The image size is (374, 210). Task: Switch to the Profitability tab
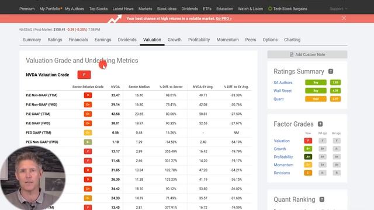pyautogui.click(x=199, y=40)
